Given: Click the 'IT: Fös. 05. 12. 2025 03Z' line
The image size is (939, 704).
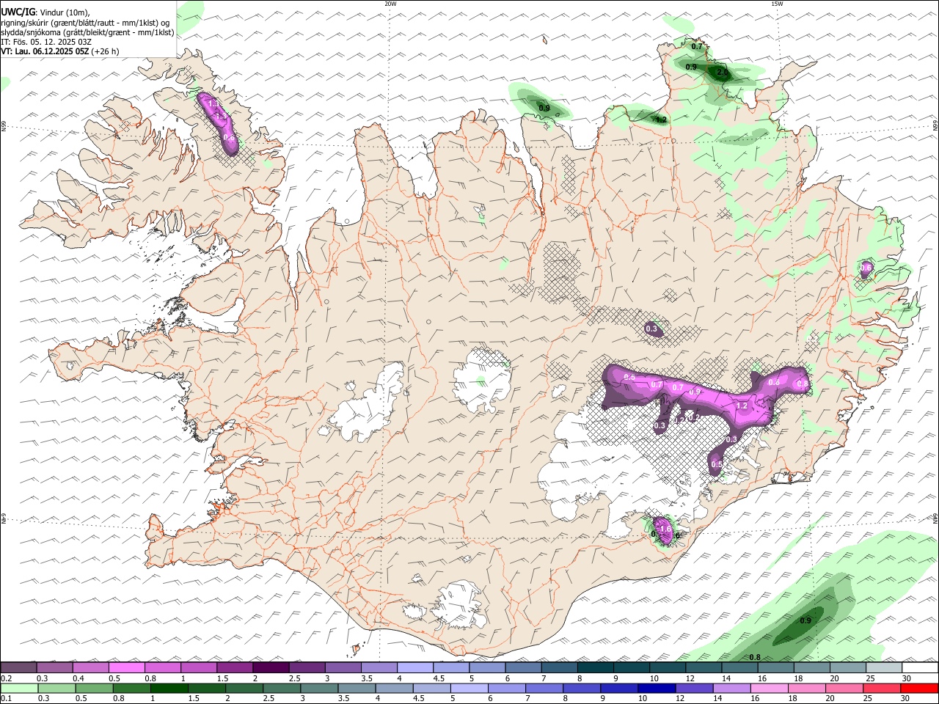Looking at the screenshot, I should (x=46, y=42).
